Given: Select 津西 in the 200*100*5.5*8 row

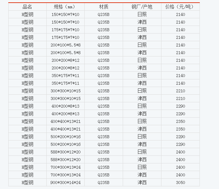Looking at the screenshot, I should [142, 52].
